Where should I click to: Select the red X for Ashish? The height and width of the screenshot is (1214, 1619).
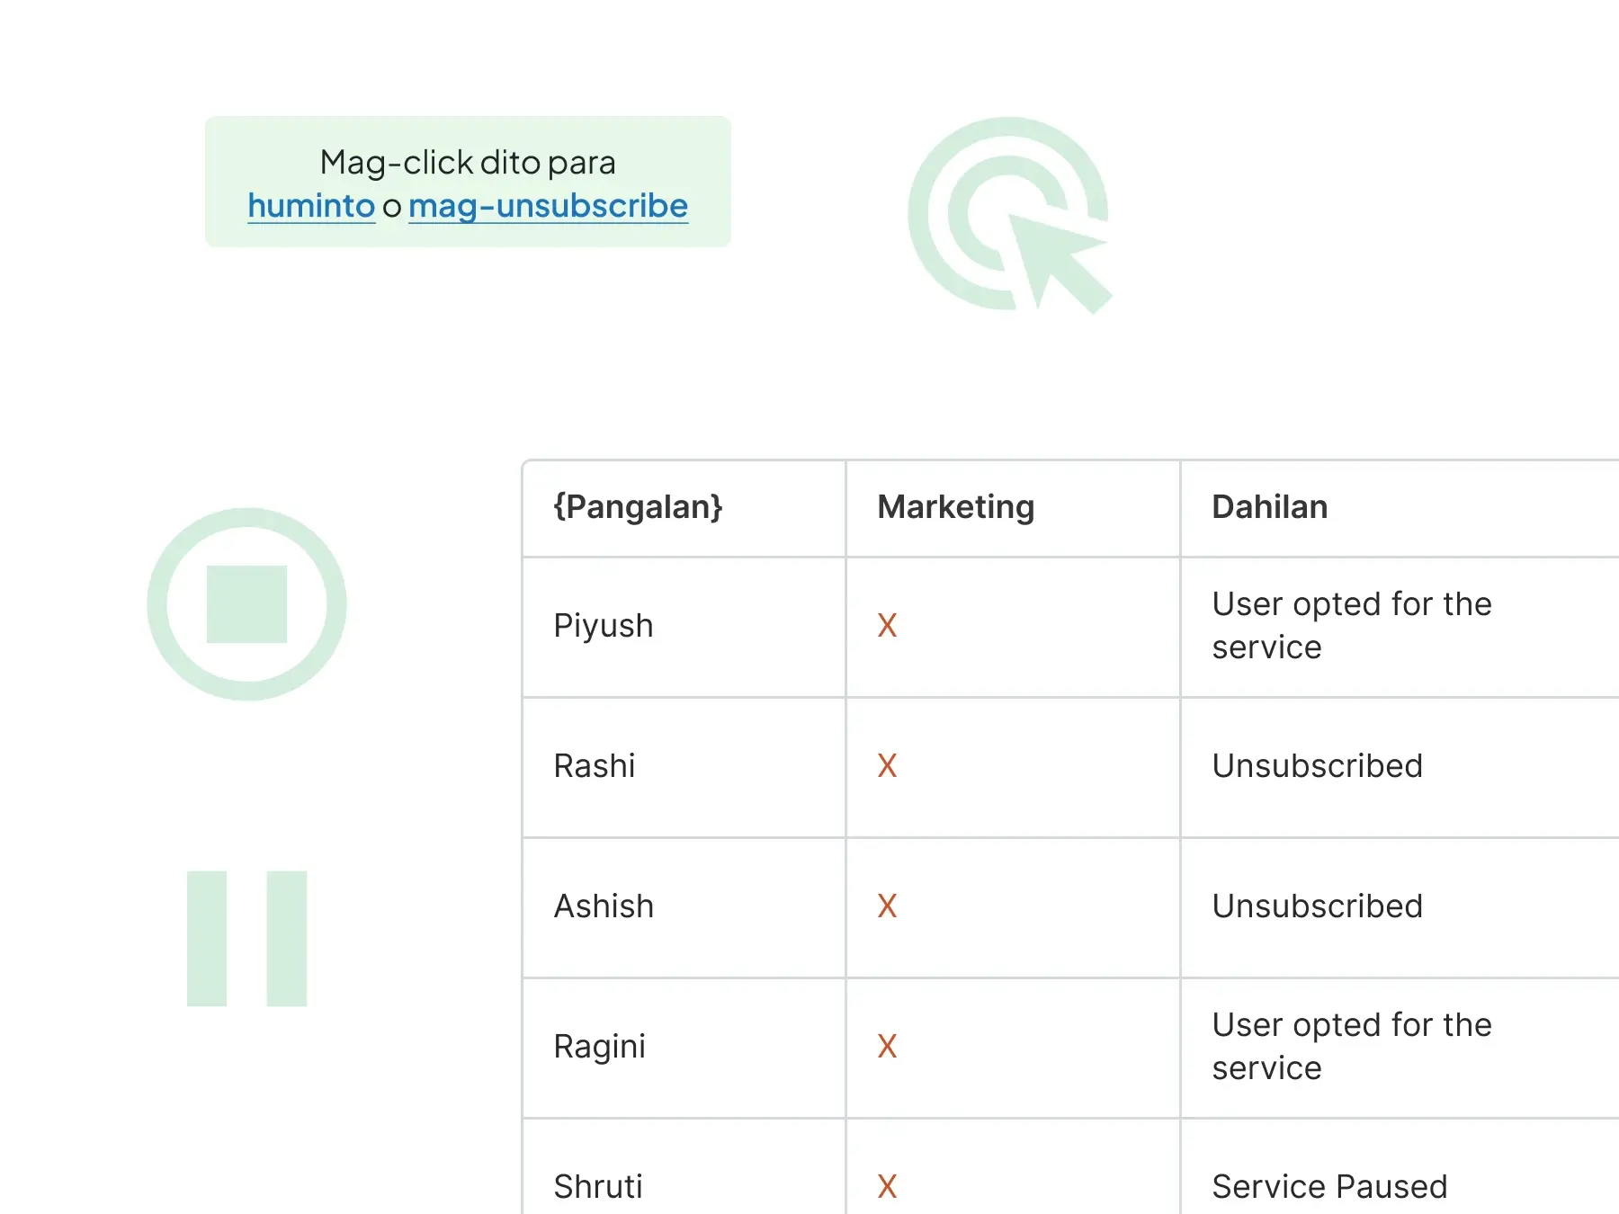pyautogui.click(x=887, y=906)
